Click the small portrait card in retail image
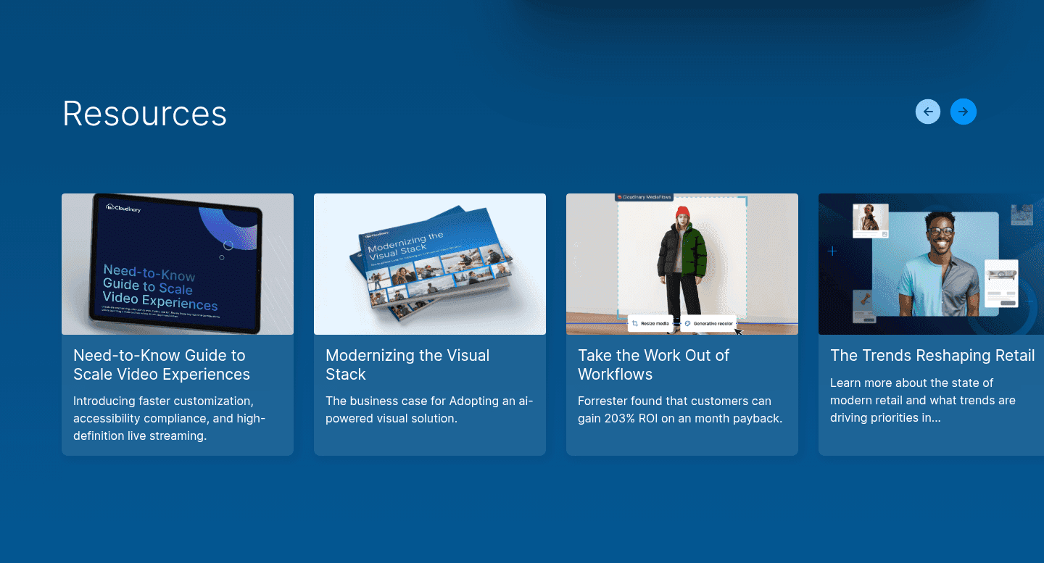Screen dimensions: 1044x563 pos(871,220)
